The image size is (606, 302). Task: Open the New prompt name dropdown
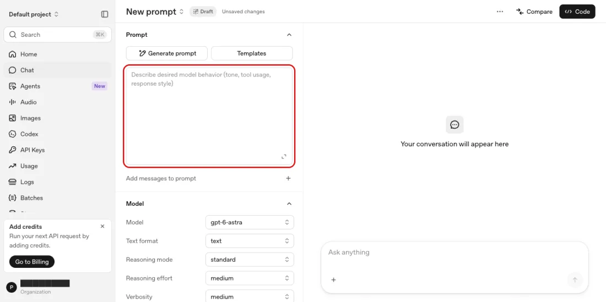pos(155,12)
